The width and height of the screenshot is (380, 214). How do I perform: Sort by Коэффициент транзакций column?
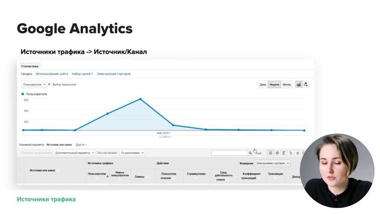click(x=252, y=176)
